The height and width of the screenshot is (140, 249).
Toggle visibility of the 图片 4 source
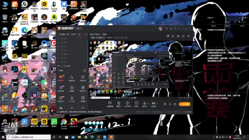pyautogui.click(x=58, y=43)
